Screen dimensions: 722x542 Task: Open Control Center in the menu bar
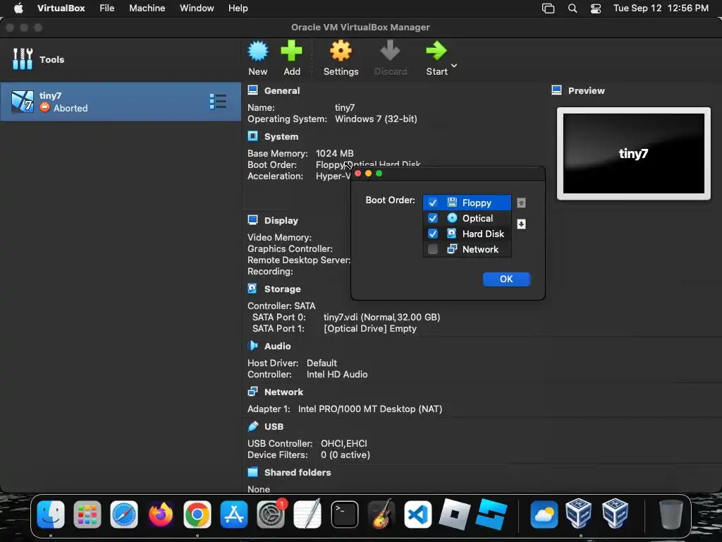(x=596, y=8)
